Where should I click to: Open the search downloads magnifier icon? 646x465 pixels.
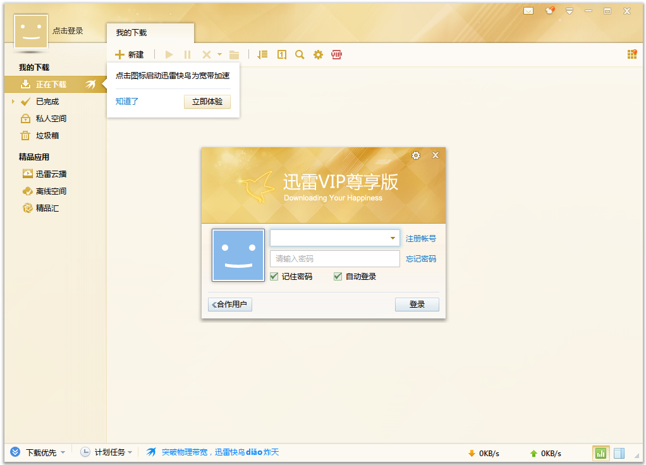pyautogui.click(x=300, y=54)
